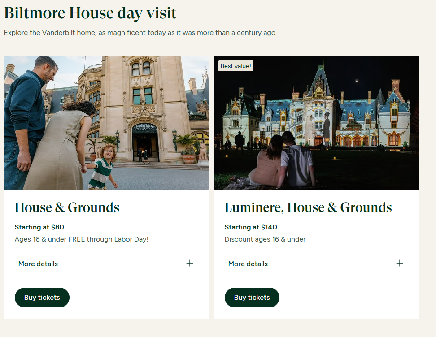This screenshot has width=436, height=337.
Task: Click Discount ages 16 & under text
Action: click(265, 239)
